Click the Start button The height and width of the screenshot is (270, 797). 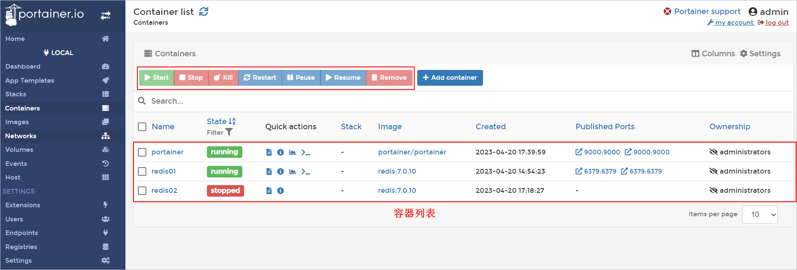click(x=157, y=78)
